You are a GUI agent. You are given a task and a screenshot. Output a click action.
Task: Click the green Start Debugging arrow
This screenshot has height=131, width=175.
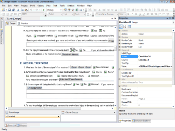[44, 10]
